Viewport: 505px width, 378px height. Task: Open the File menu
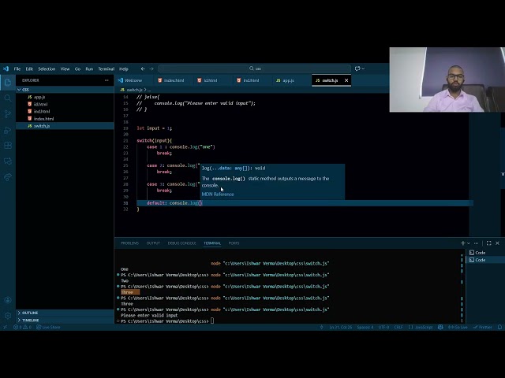[17, 69]
